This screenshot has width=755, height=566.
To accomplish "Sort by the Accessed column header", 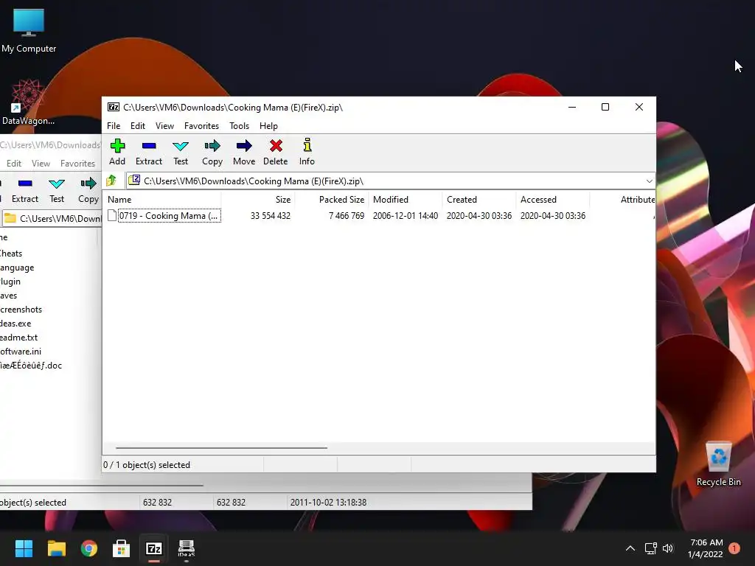I will click(x=553, y=199).
